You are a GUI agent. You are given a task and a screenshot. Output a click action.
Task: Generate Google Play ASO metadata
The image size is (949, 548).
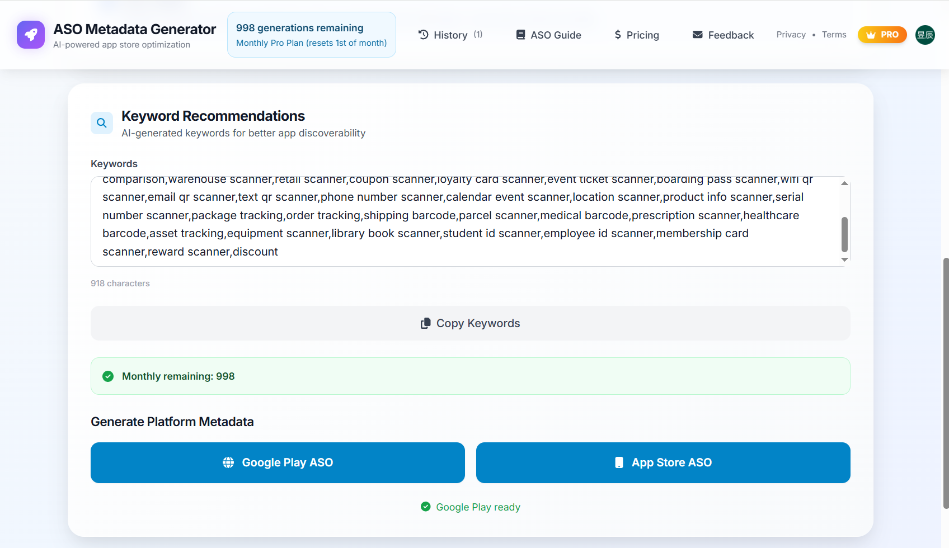pos(278,462)
